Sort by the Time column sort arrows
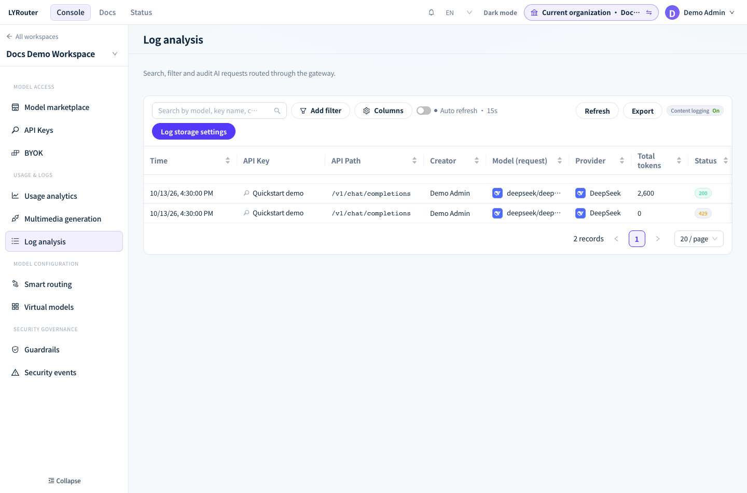This screenshot has width=747, height=493. click(228, 161)
